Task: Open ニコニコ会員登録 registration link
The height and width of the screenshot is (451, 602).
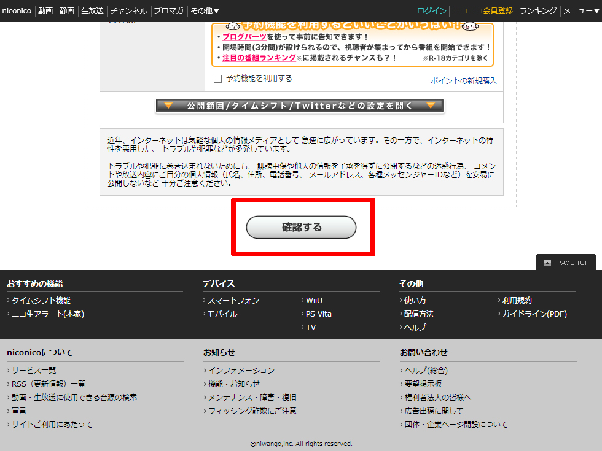Action: click(x=483, y=11)
